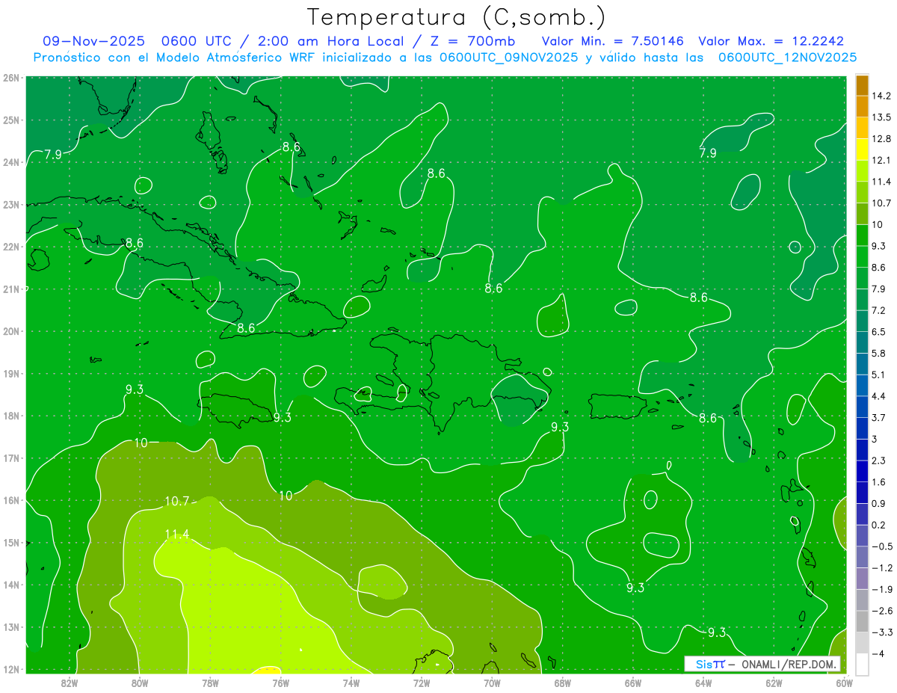Click the colorbar value "3.7"
The image size is (897, 693).
[x=879, y=418]
